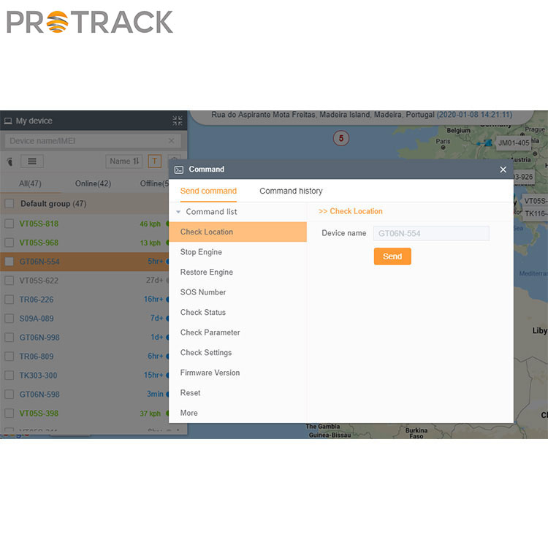This screenshot has width=548, height=548.
Task: Open the list view hamburger button
Action: pos(32,161)
